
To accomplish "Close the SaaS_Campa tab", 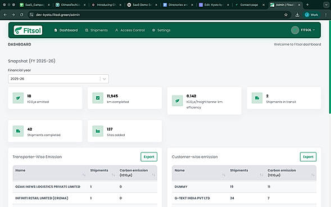I will [48, 4].
